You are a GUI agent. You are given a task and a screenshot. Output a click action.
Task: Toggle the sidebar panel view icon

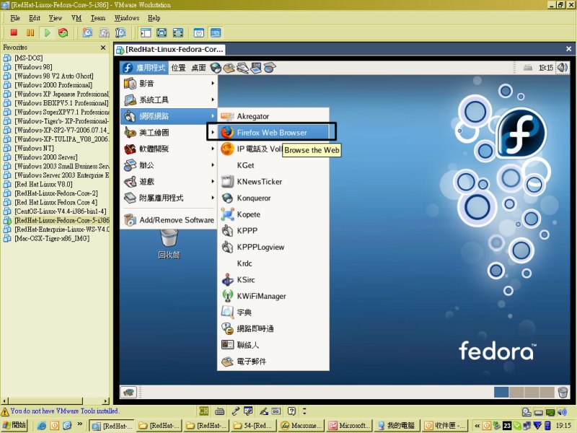pos(146,32)
